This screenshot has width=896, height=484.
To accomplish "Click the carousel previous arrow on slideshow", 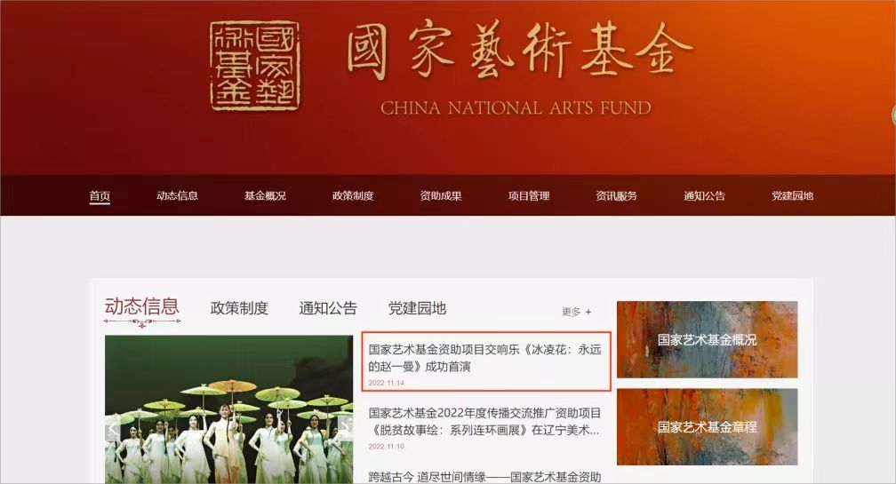I will (114, 429).
